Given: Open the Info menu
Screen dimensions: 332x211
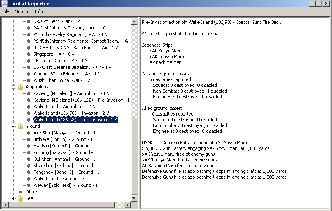Looking at the screenshot, I should tap(39, 11).
